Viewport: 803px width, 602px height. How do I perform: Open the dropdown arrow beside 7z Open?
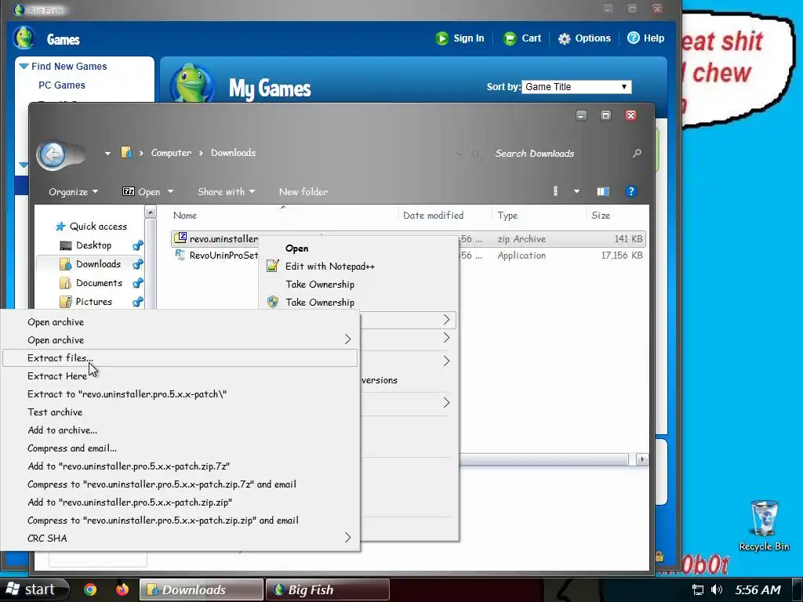tap(170, 192)
